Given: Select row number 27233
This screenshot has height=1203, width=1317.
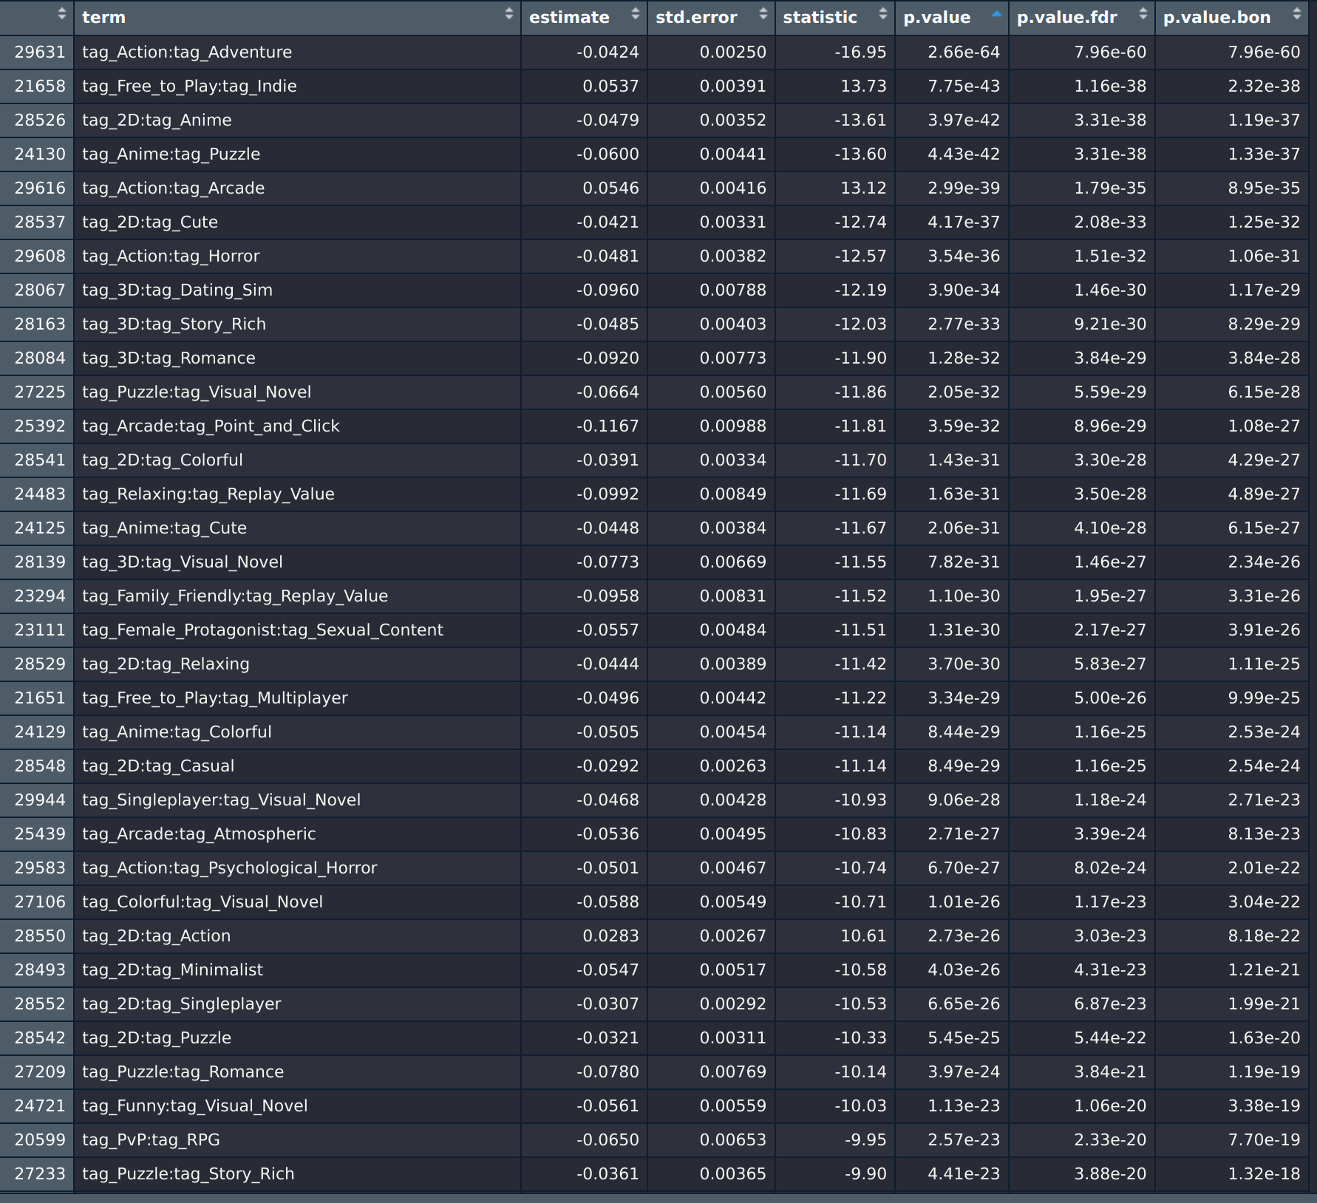Looking at the screenshot, I should [x=40, y=1174].
